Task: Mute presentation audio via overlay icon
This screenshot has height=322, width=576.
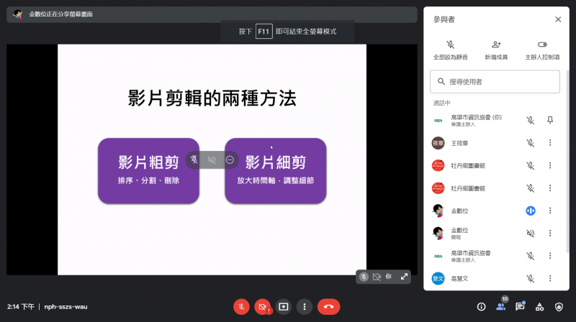Action: click(x=212, y=160)
